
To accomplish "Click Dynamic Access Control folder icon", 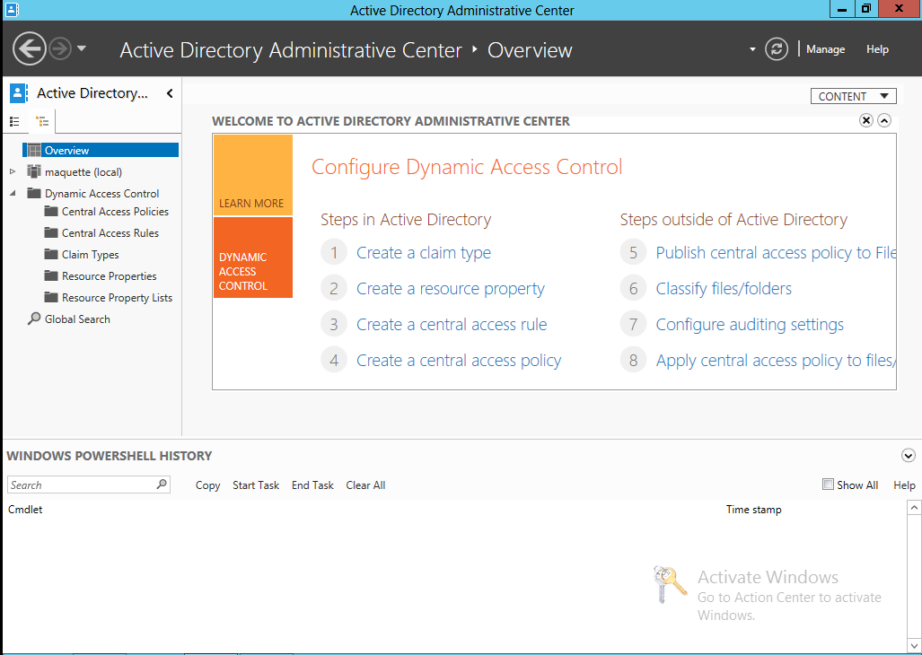I will tap(34, 193).
